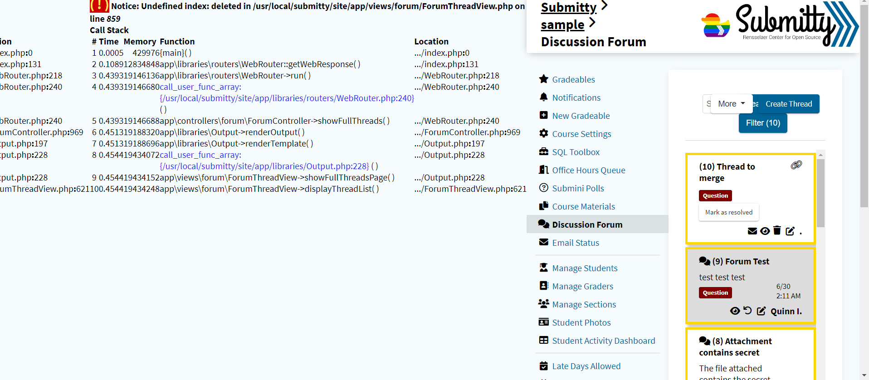
Task: Open the Filter (10) options
Action: pos(763,123)
